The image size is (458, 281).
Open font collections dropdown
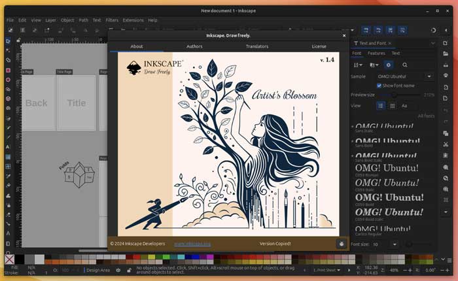click(x=374, y=65)
